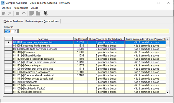Screen dimensions: 174x103
Task: Click Cta Contábil 12100 in row 81.131
Action: 80,75
